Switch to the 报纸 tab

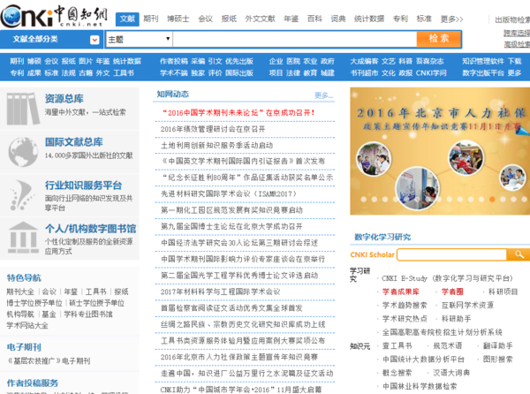pyautogui.click(x=229, y=19)
